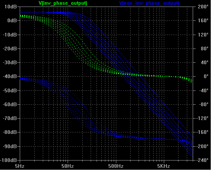This screenshot has height=170, width=211.
Task: Click the -20dB left axis label
Action: click(x=10, y=49)
